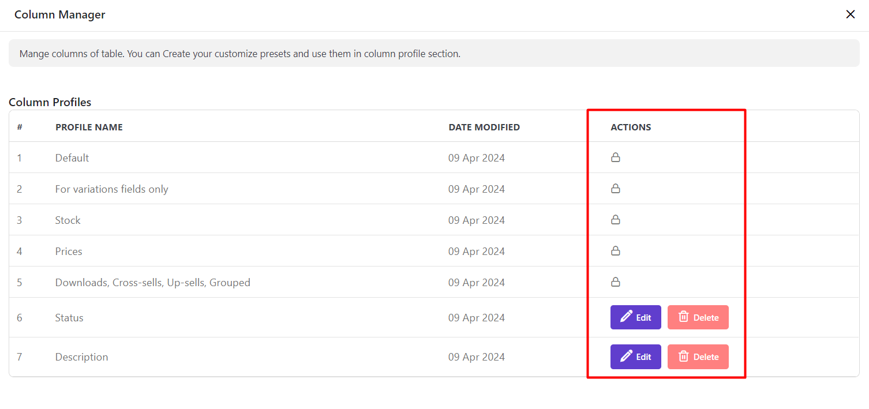Select the Prices profile name
869x409 pixels.
point(69,252)
